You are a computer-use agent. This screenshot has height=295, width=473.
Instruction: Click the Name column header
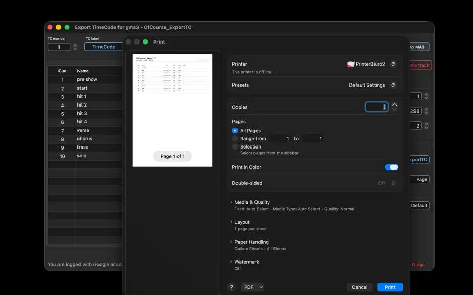[83, 71]
